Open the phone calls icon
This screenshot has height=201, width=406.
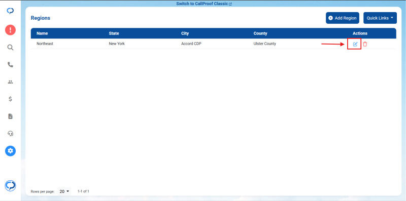point(10,65)
